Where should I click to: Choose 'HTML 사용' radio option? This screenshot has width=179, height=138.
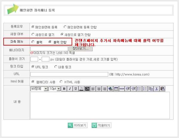pos(61,82)
